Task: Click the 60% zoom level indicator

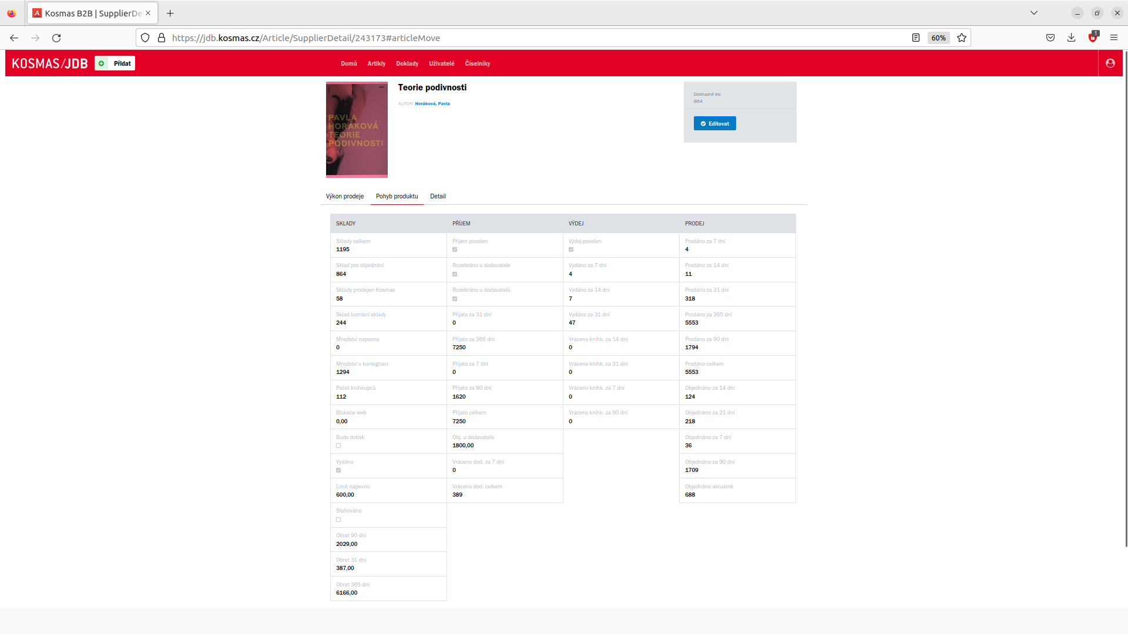Action: click(938, 38)
